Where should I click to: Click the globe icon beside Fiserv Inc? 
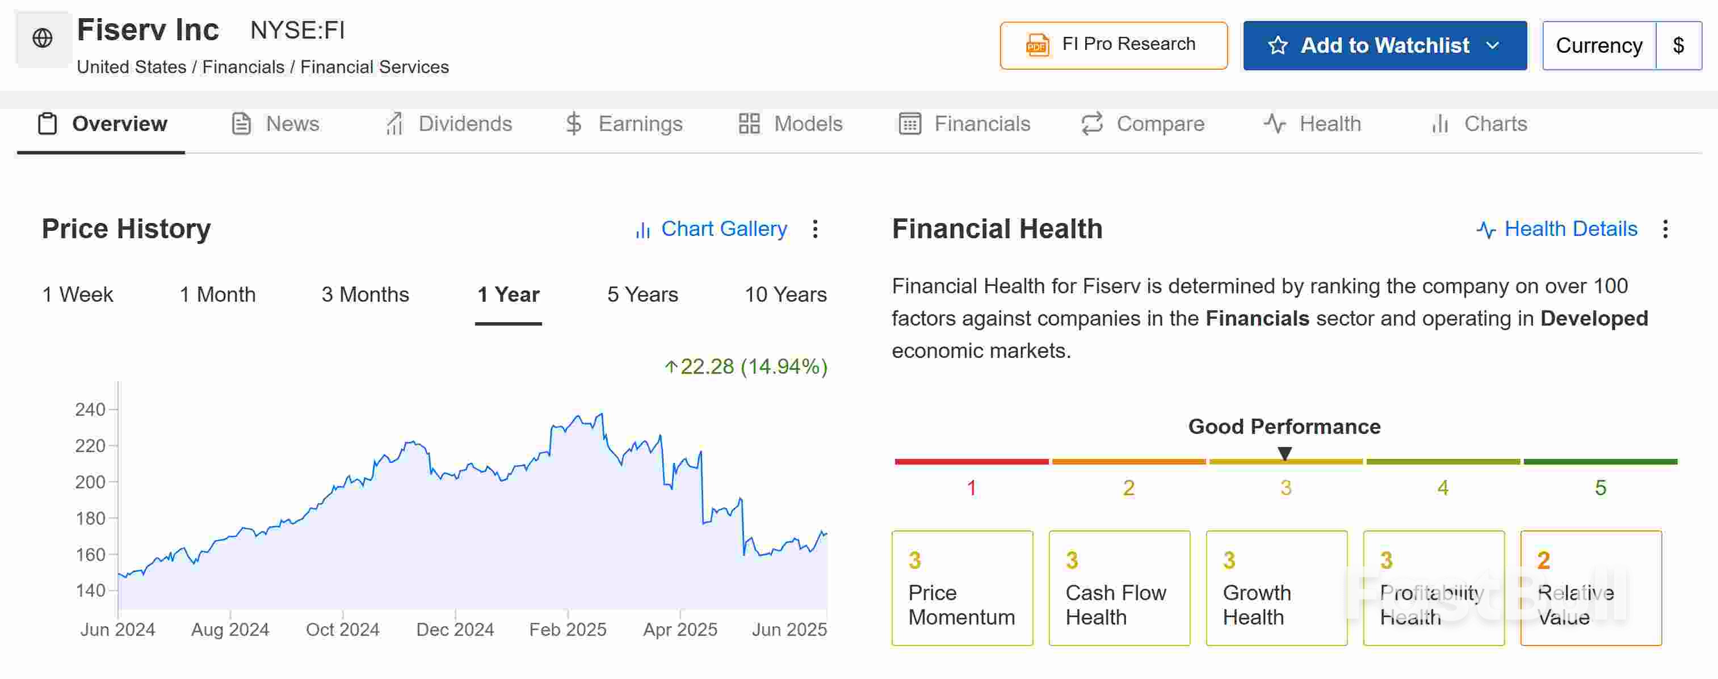(x=42, y=38)
